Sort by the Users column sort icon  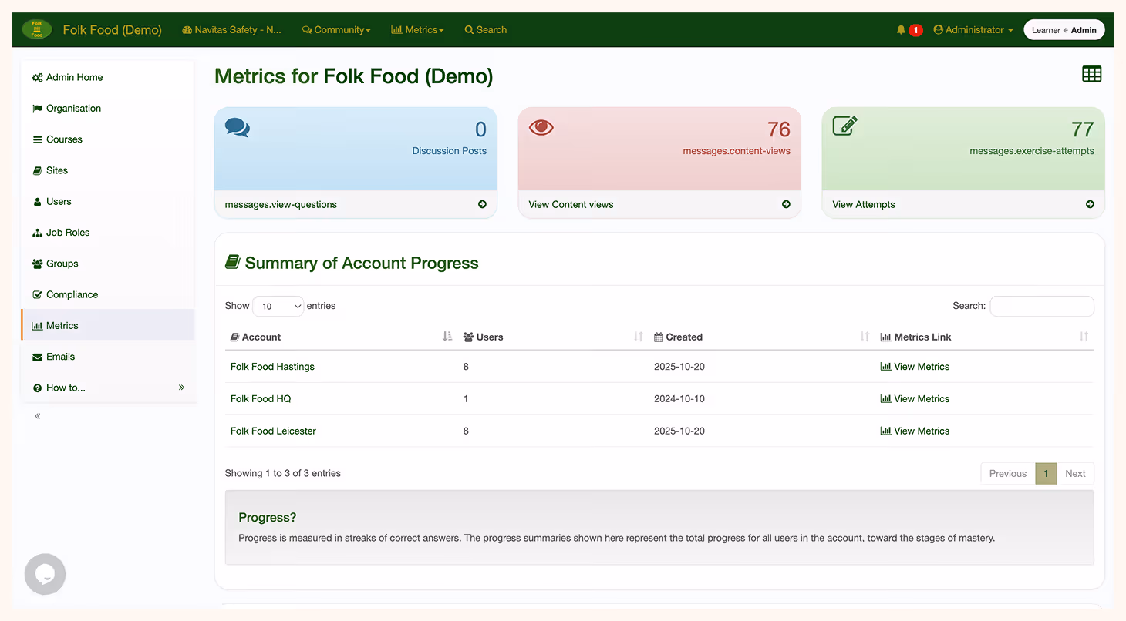pyautogui.click(x=639, y=337)
